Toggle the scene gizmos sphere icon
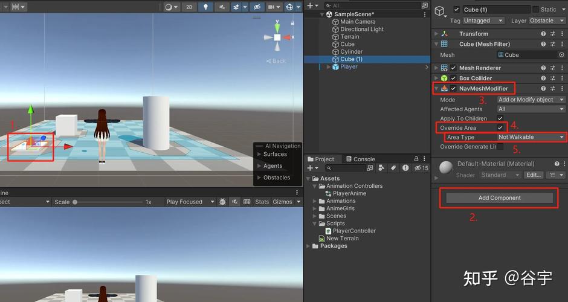The height and width of the screenshot is (302, 568). [289, 7]
